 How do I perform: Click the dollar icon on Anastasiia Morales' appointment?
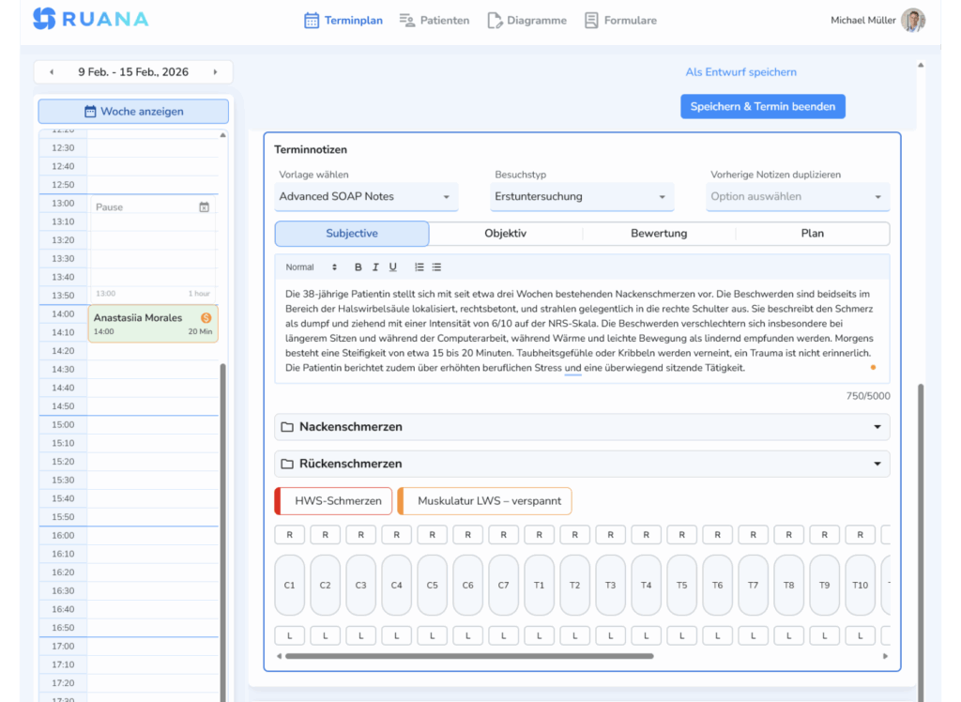tap(206, 319)
